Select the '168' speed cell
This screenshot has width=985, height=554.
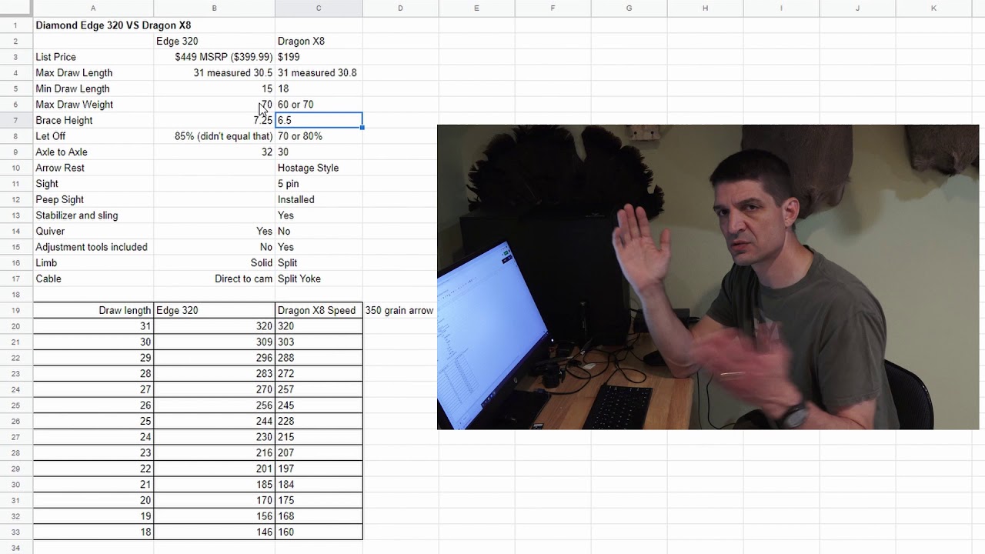click(x=319, y=516)
